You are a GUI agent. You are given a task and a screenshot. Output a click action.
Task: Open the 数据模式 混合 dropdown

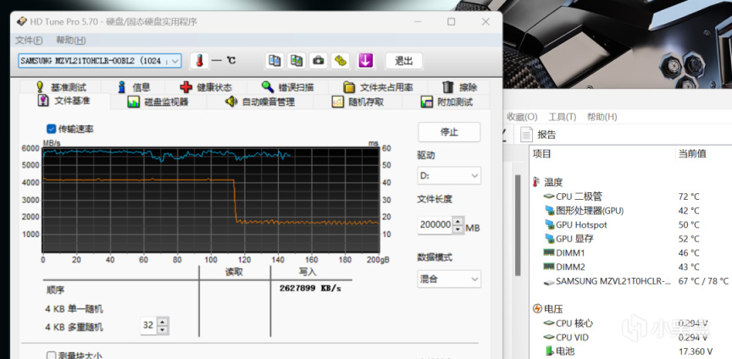pyautogui.click(x=449, y=279)
